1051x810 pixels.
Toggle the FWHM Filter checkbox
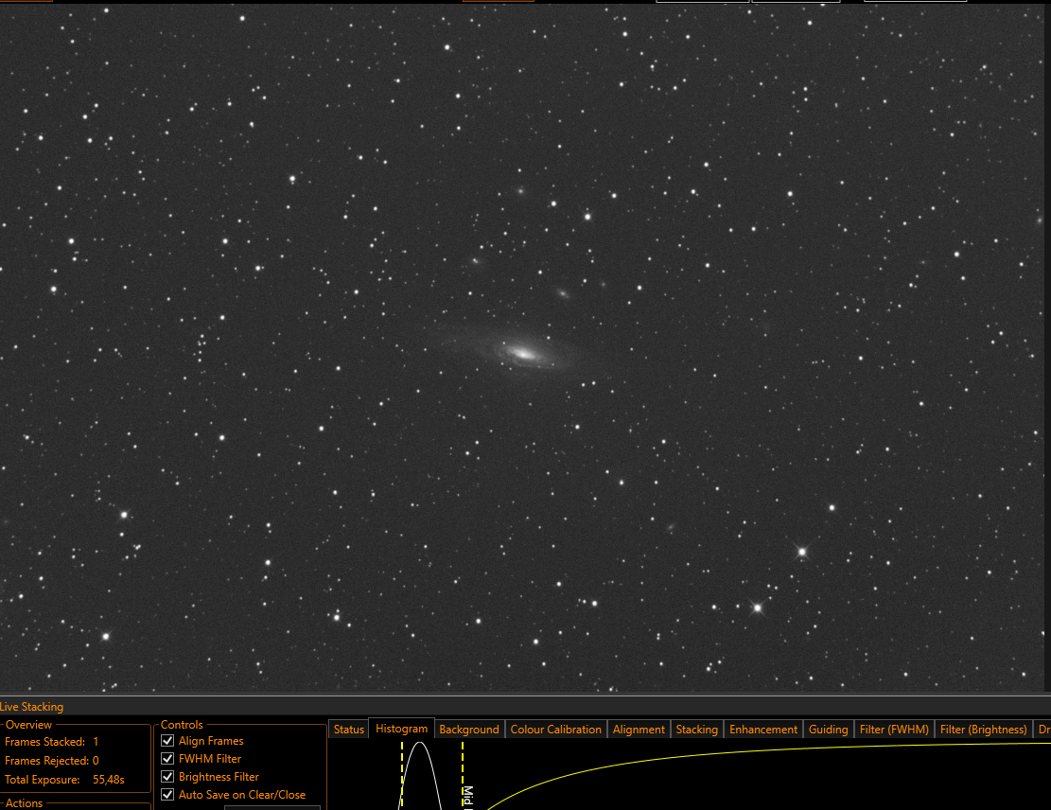click(x=167, y=759)
